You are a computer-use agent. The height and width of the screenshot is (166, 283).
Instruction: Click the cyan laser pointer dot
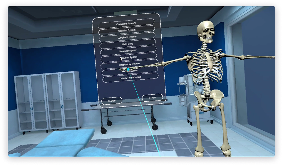pos(128,69)
